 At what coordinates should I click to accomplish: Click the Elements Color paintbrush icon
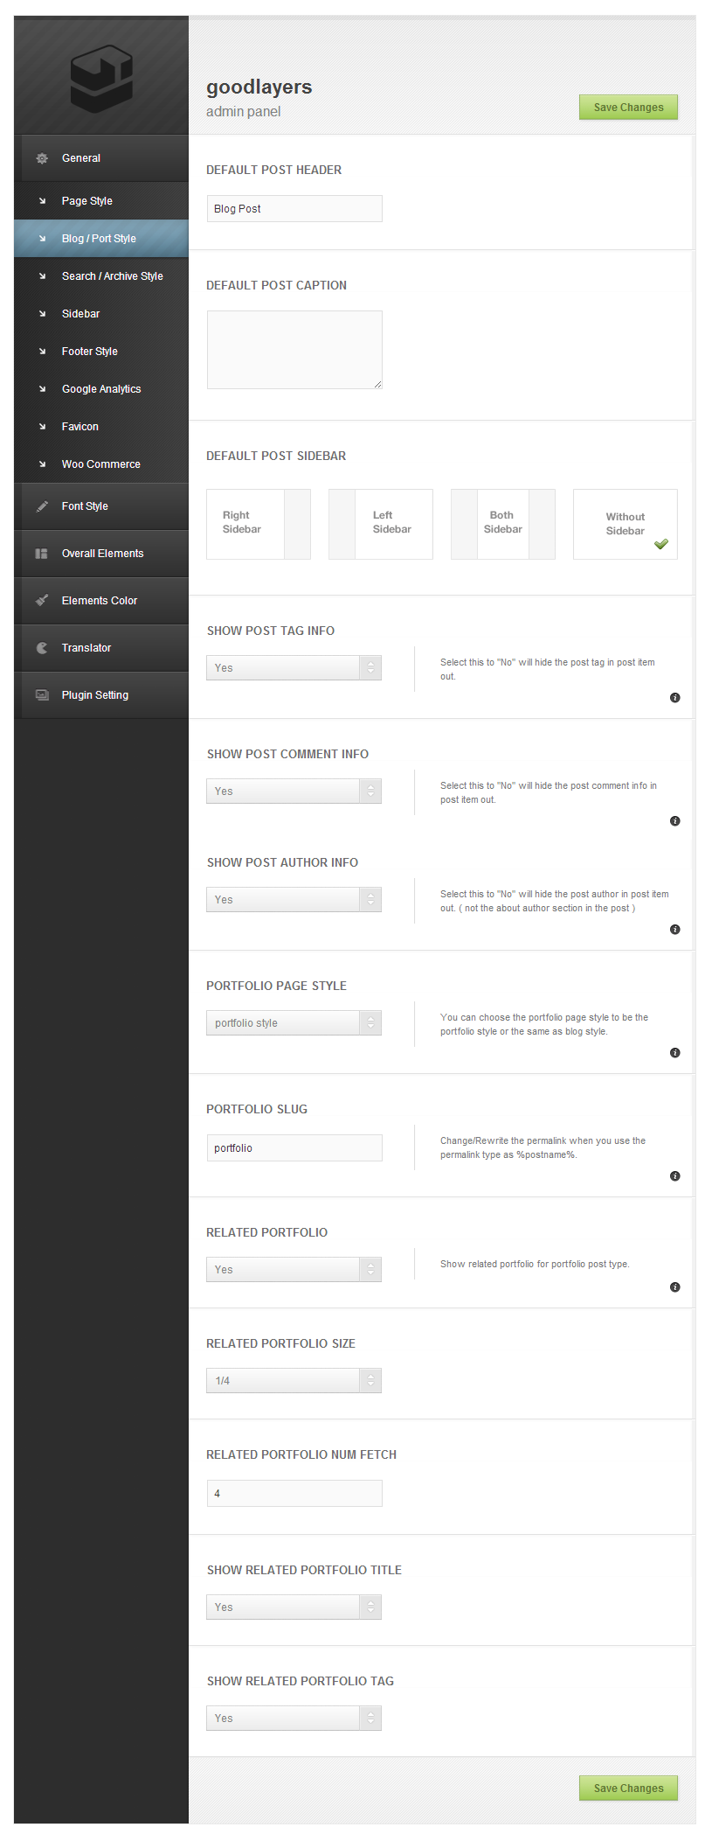(x=42, y=601)
